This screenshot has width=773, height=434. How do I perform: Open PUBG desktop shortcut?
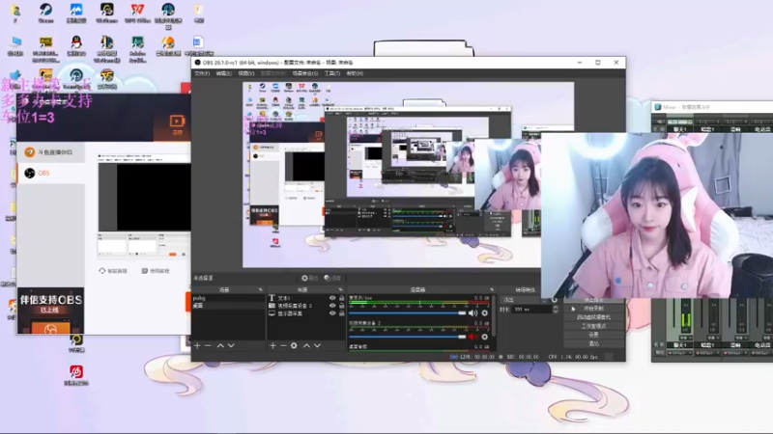coord(45,49)
